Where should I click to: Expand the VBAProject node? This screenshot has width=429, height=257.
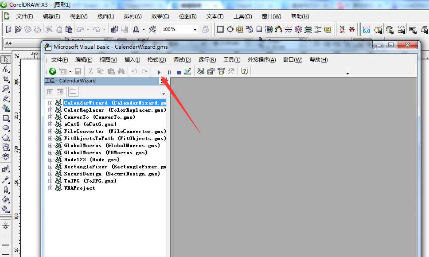click(x=50, y=188)
